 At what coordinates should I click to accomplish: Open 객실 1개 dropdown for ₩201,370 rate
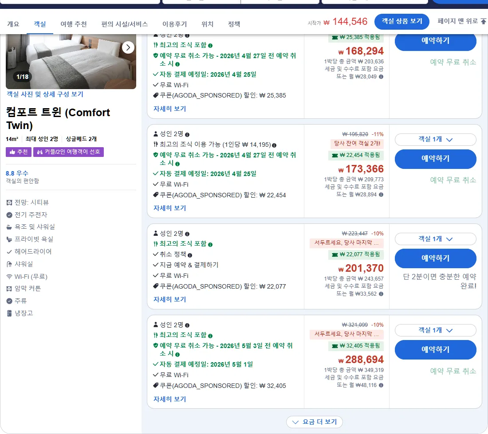[x=435, y=239]
